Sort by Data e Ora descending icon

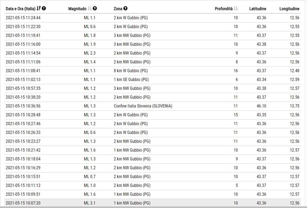pos(39,8)
